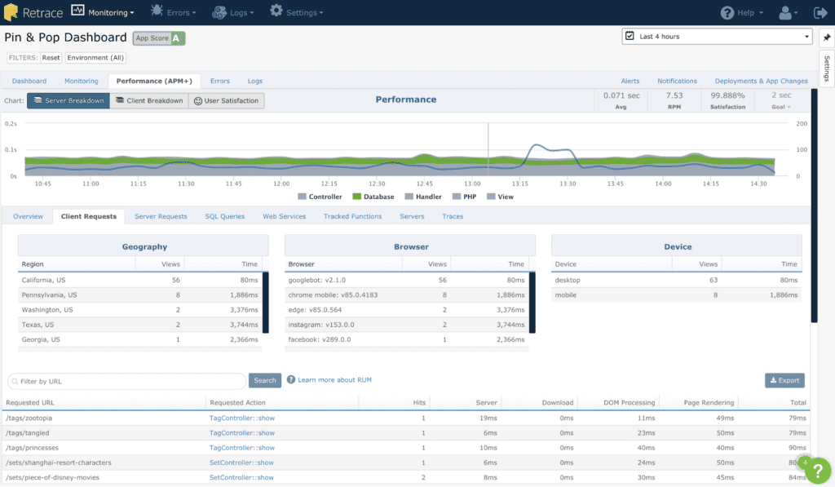Screen dimensions: 835x487
Task: Click the Export button
Action: [x=784, y=380]
